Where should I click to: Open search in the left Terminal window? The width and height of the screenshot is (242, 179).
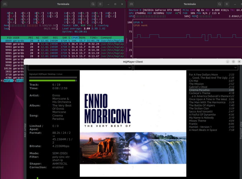point(93,4)
